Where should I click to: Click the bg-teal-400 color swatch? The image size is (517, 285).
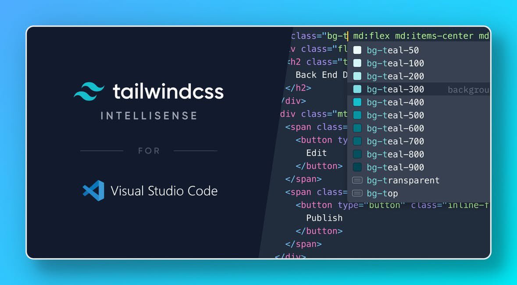pos(357,102)
